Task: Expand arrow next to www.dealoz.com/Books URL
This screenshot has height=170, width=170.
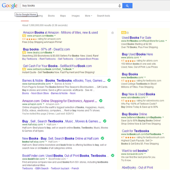Action: pos(54,53)
